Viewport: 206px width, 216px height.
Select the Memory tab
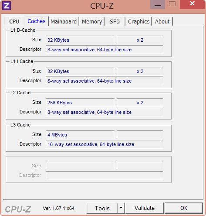92,21
